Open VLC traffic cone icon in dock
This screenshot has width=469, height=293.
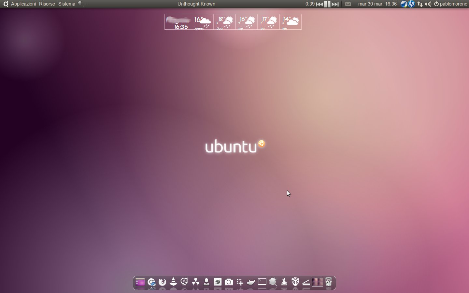tap(173, 282)
